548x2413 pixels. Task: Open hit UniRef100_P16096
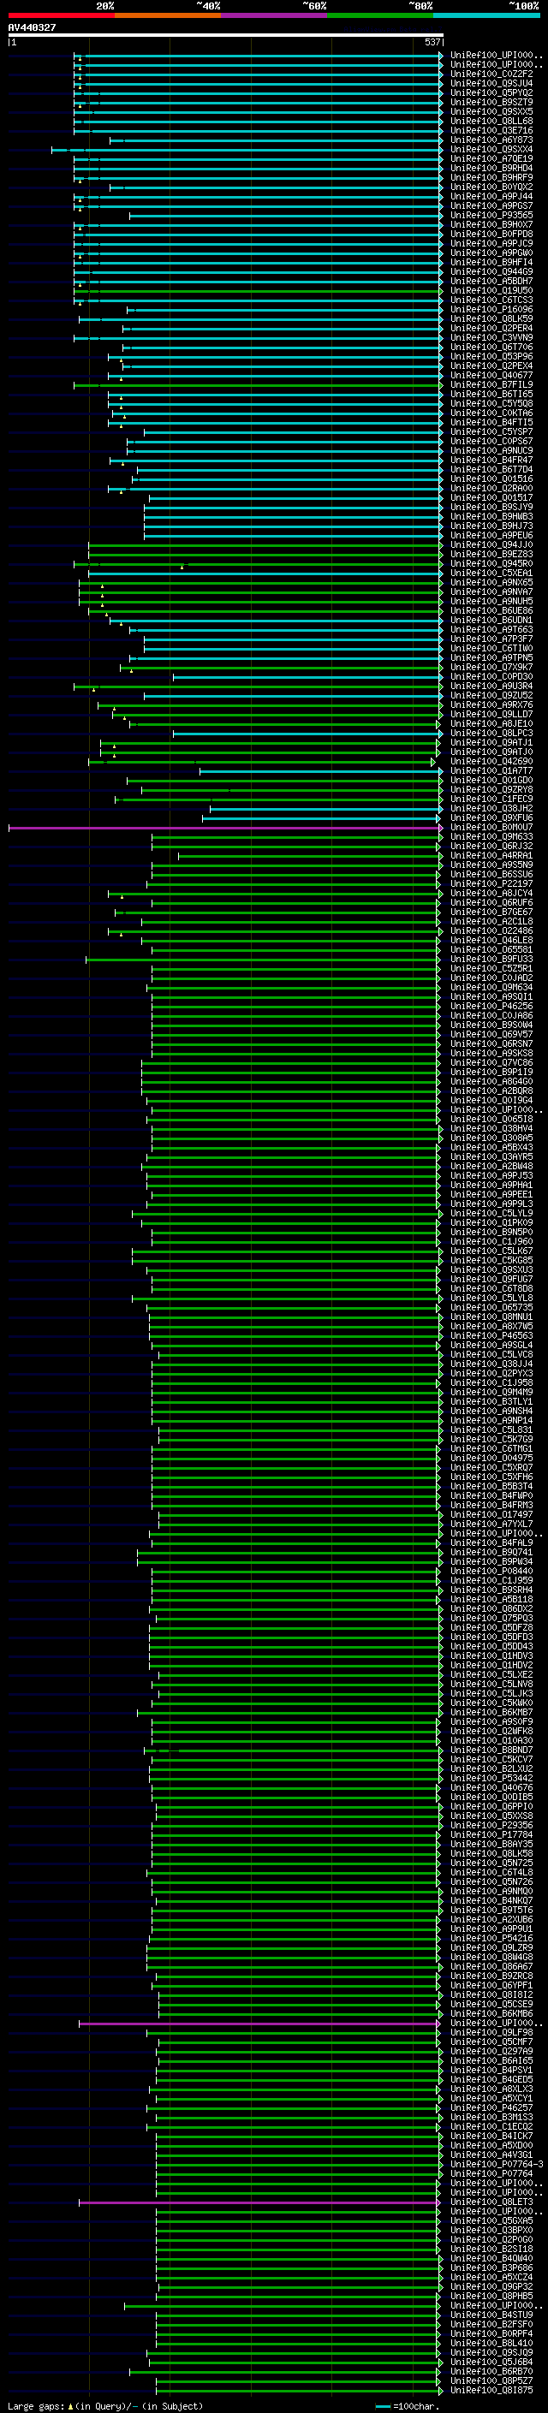(x=491, y=310)
